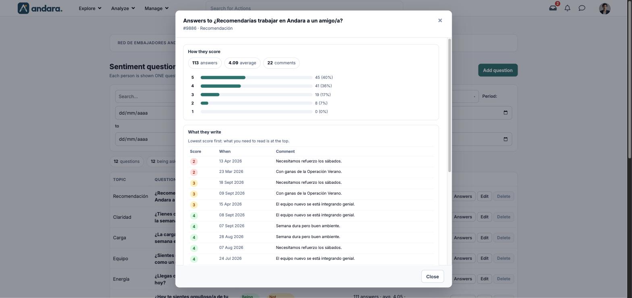
Task: Click the Add question button
Action: [498, 70]
